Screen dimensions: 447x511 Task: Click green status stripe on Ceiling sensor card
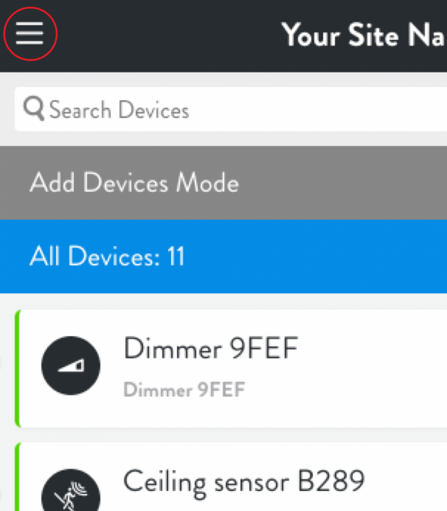17,477
